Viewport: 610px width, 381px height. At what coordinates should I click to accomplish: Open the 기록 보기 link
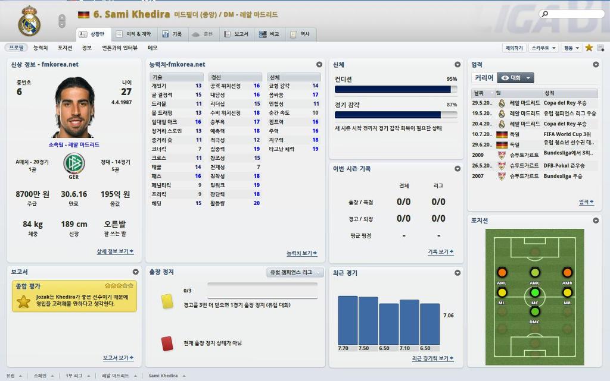[x=441, y=252]
